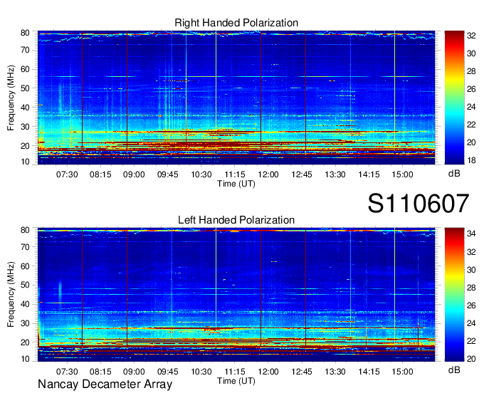
Task: Click the 26 dB tick on Left Handed color bar
Action: click(x=471, y=305)
